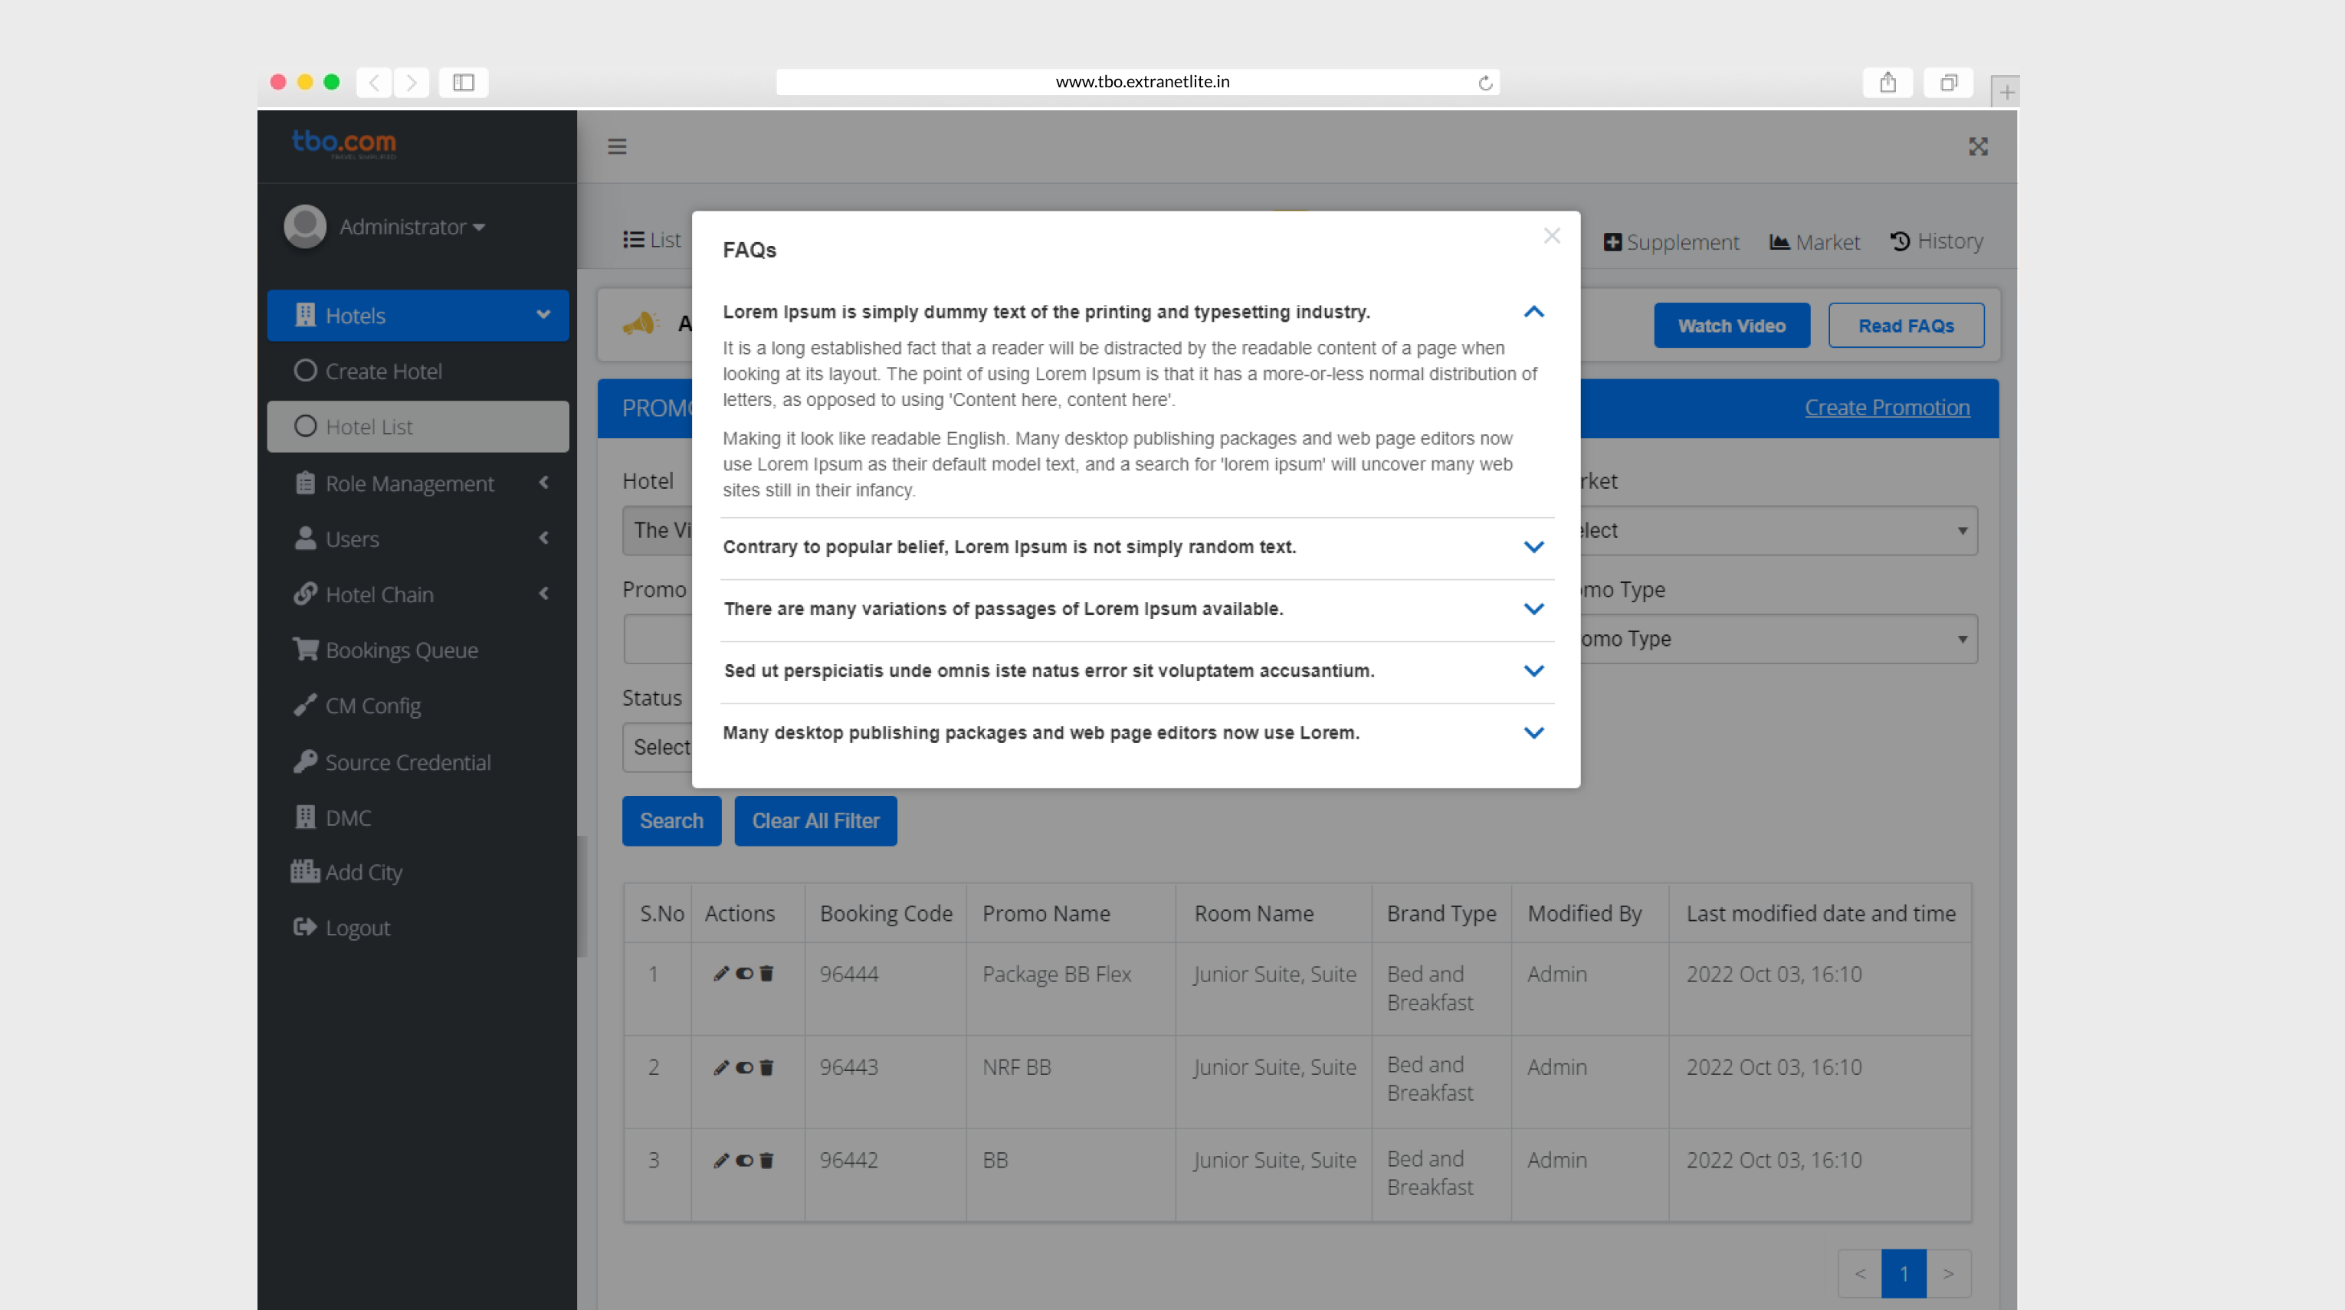Click the Administrator avatar icon
The height and width of the screenshot is (1310, 2345).
pyautogui.click(x=305, y=227)
